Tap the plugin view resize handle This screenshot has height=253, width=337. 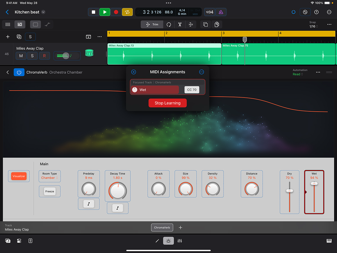[329, 72]
